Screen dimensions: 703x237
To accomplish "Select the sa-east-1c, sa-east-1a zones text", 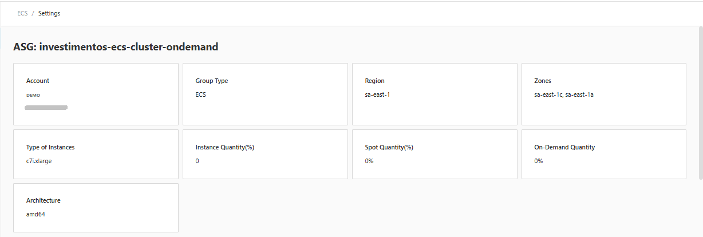I will click(563, 94).
